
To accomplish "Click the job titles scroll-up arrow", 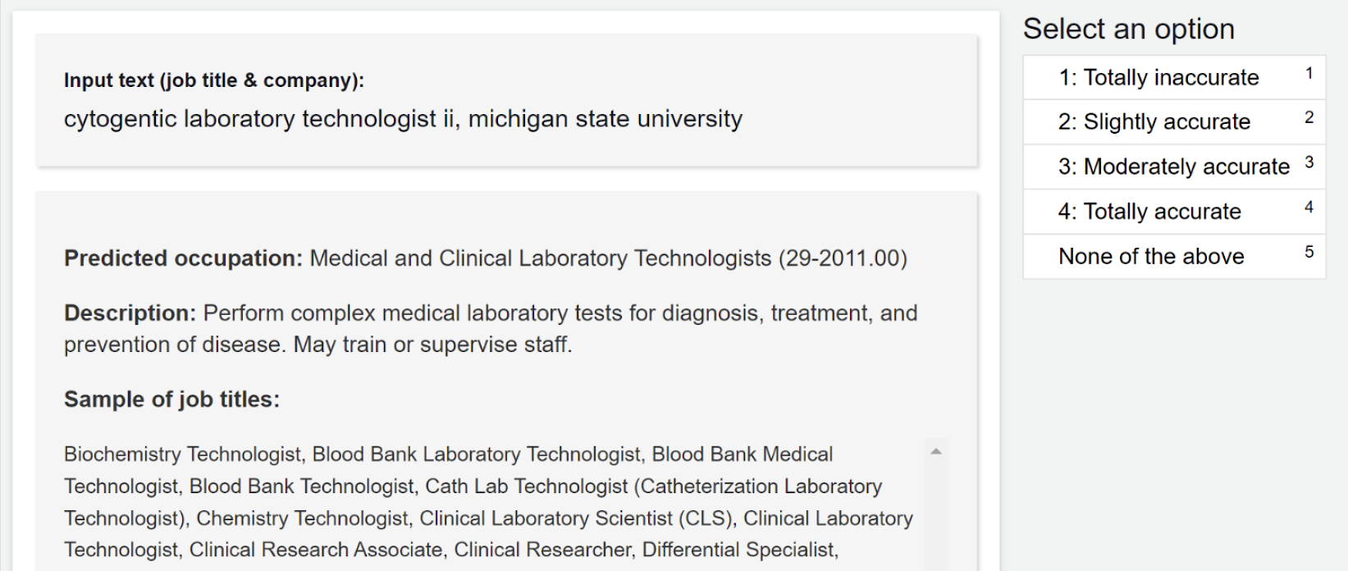I will (x=935, y=452).
